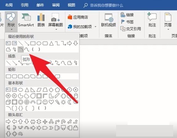Open the 邮件 tab
The width and height of the screenshot is (177, 138).
pos(40,5)
